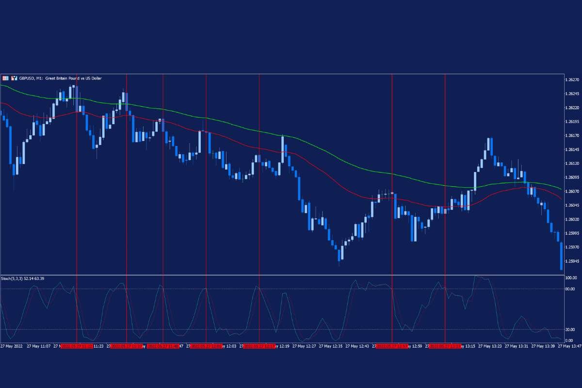The image size is (582, 388).
Task: Click the 1.26245 price axis label
Action: [x=573, y=94]
